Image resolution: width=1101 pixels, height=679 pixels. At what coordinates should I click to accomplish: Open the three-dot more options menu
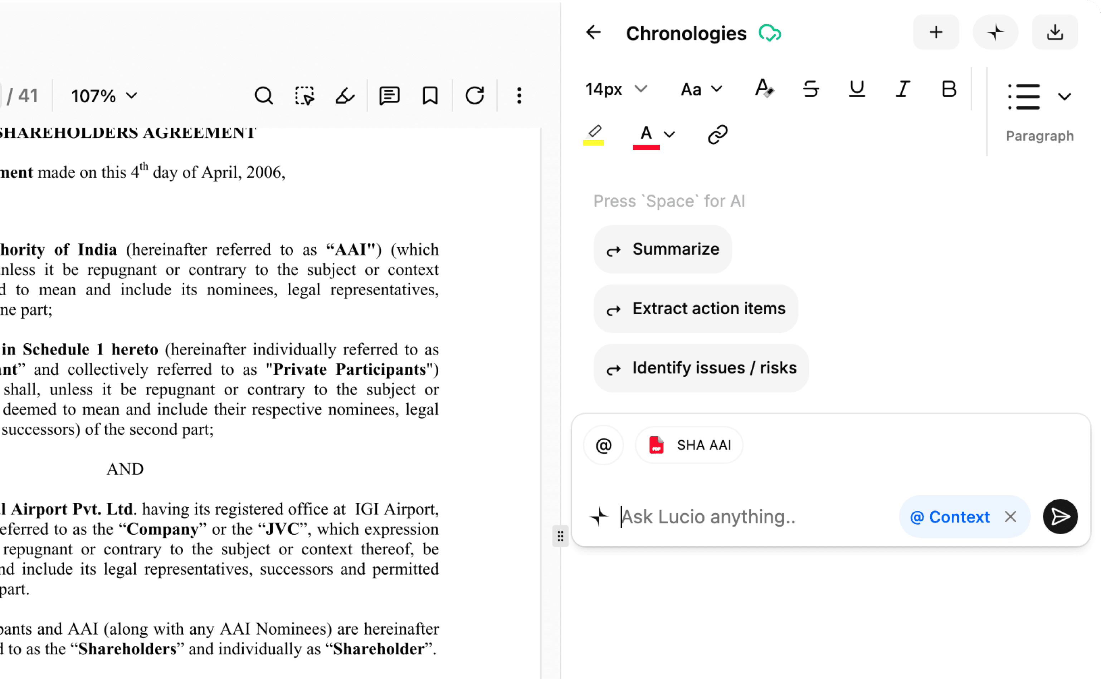tap(519, 96)
